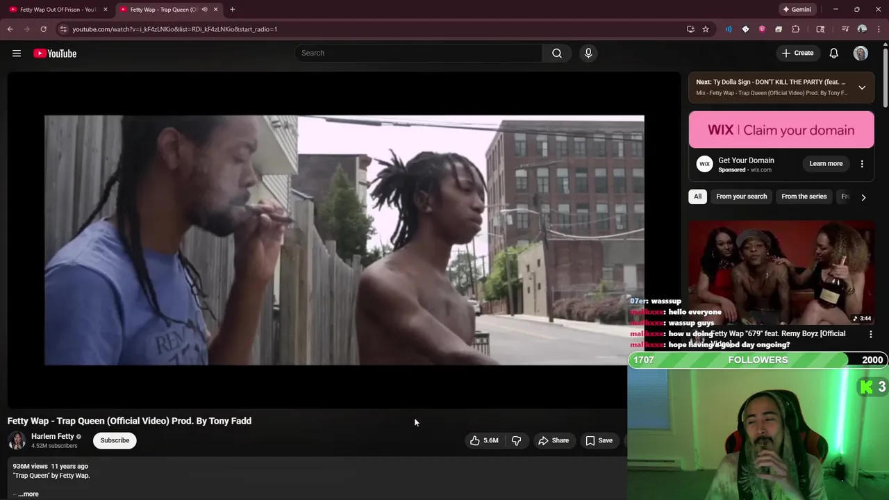Switch to Fetty Wap Out Of Prison tab
Viewport: 889px width, 500px height.
pyautogui.click(x=58, y=10)
